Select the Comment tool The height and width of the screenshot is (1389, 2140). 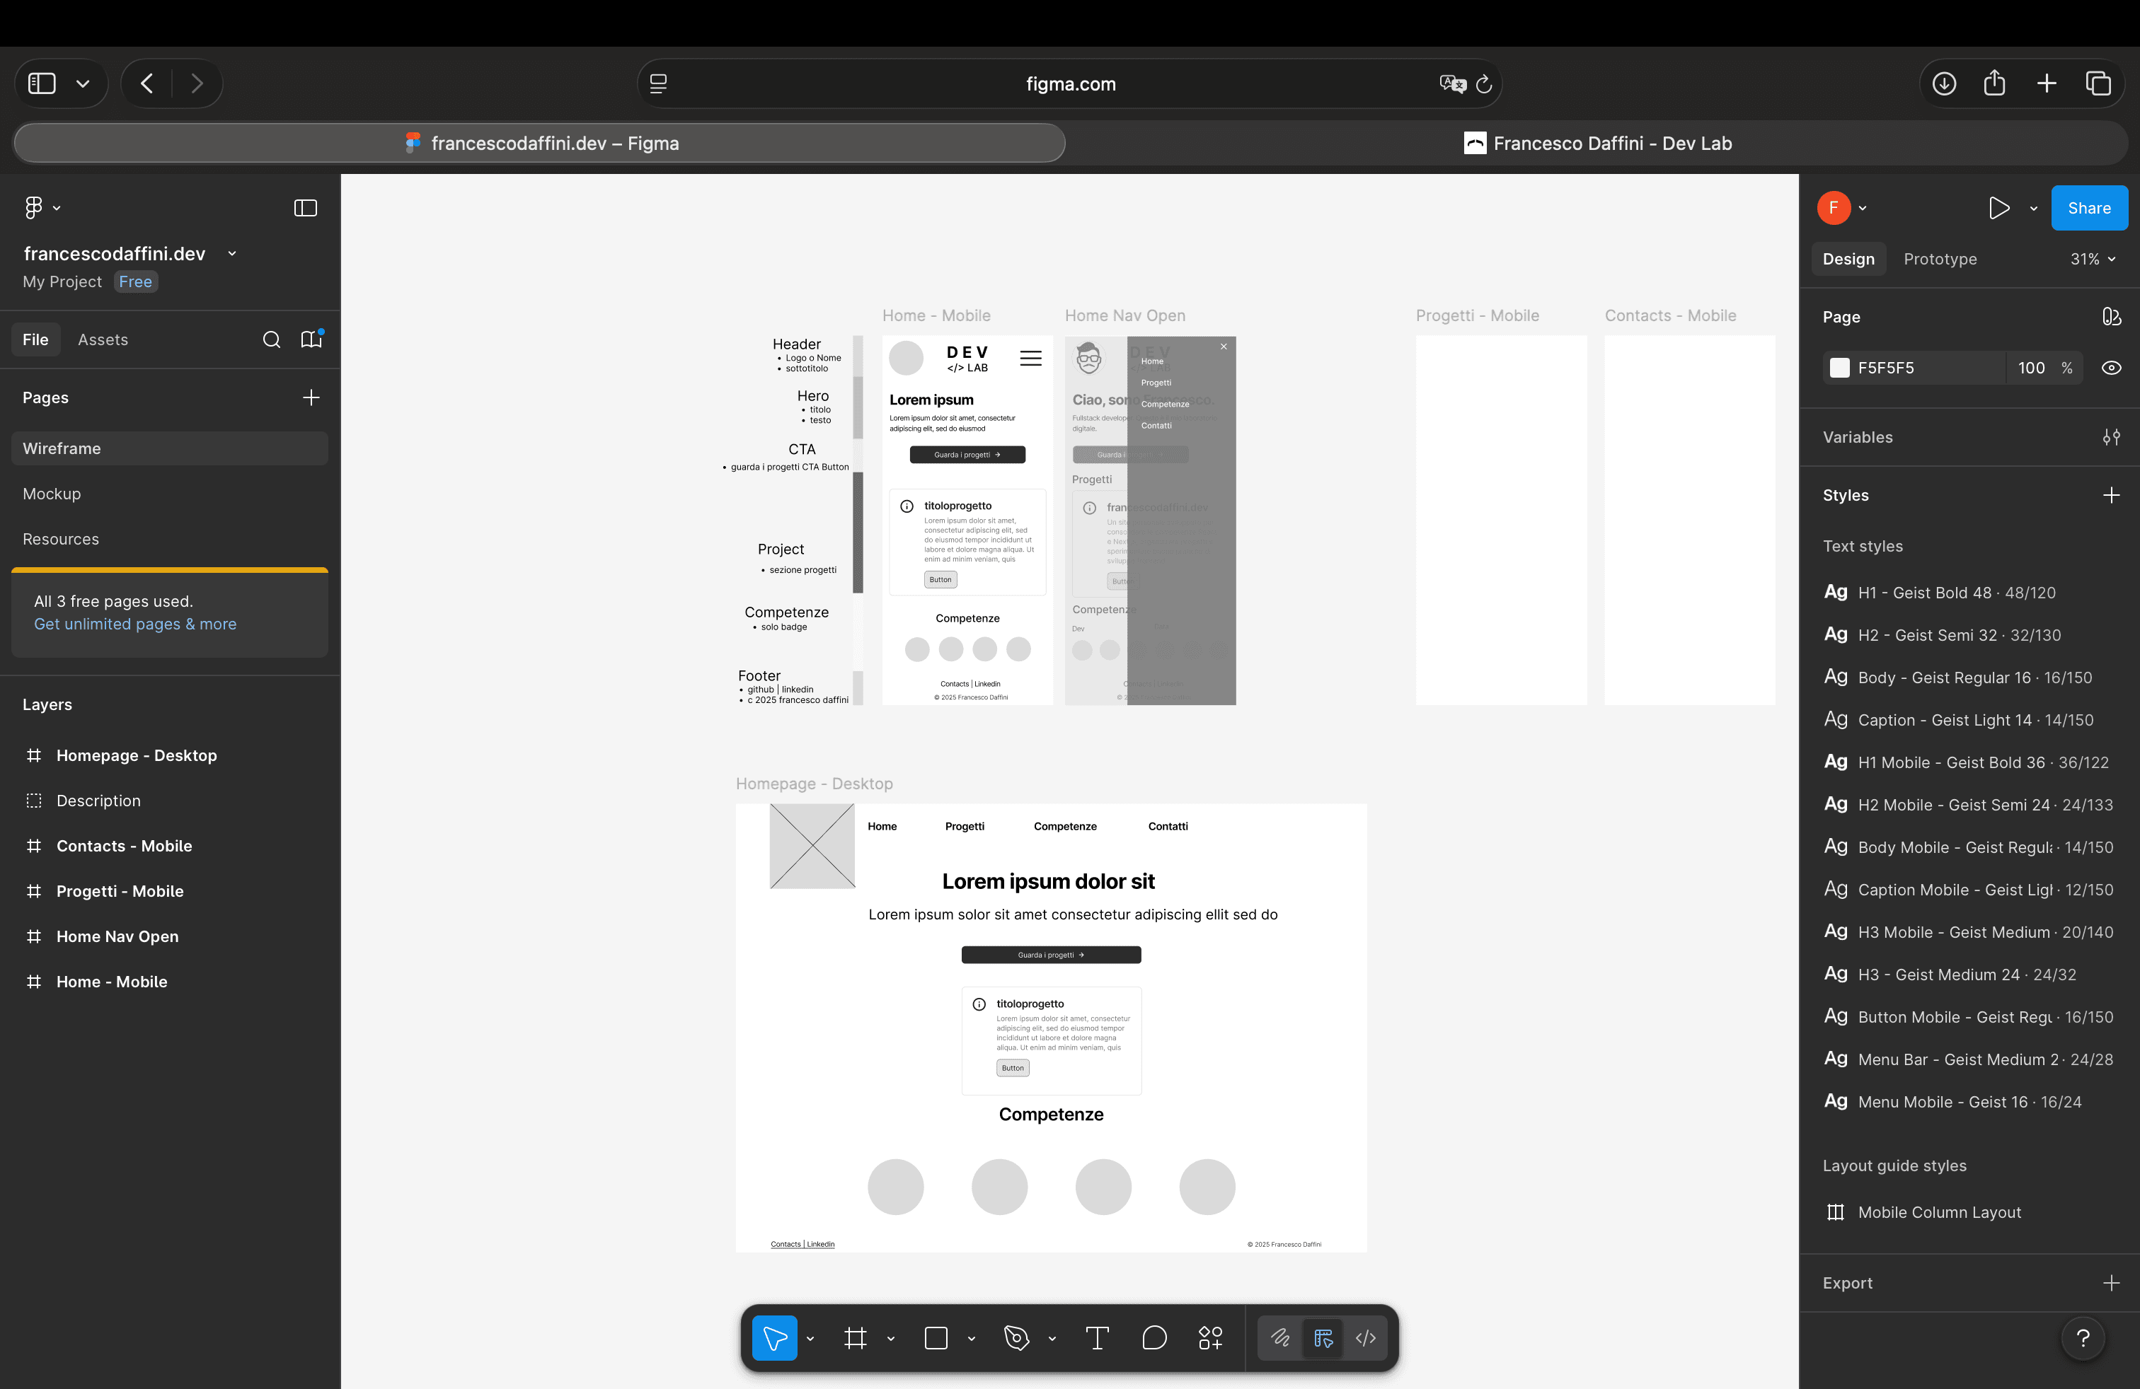click(x=1154, y=1338)
